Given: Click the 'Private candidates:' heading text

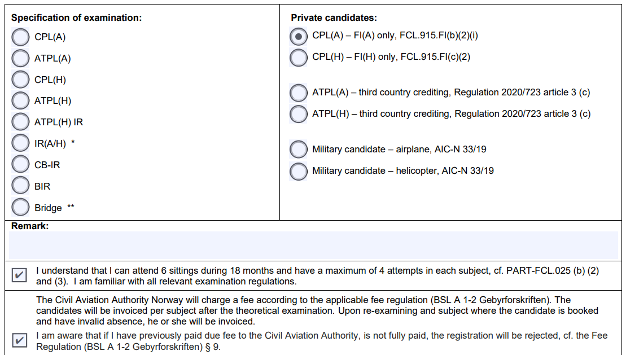Looking at the screenshot, I should tap(334, 18).
